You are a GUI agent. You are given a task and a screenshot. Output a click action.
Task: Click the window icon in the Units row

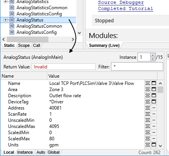(154, 145)
